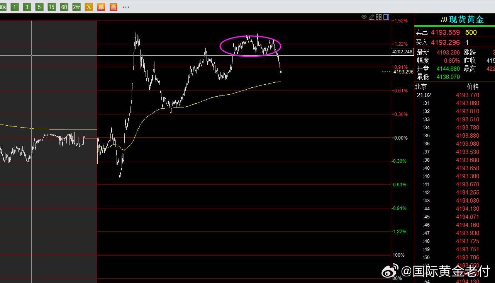495x283 pixels.
Task: Click the 最高 label
Action: tap(470, 69)
